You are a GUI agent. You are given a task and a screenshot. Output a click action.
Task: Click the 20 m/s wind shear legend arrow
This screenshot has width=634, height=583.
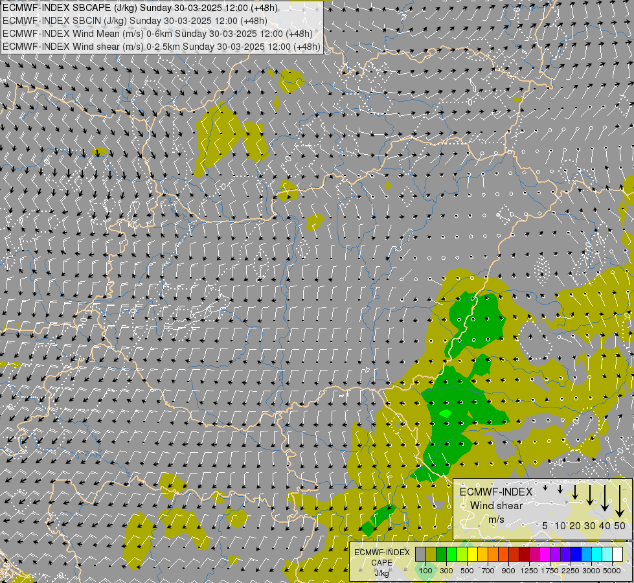pyautogui.click(x=575, y=492)
